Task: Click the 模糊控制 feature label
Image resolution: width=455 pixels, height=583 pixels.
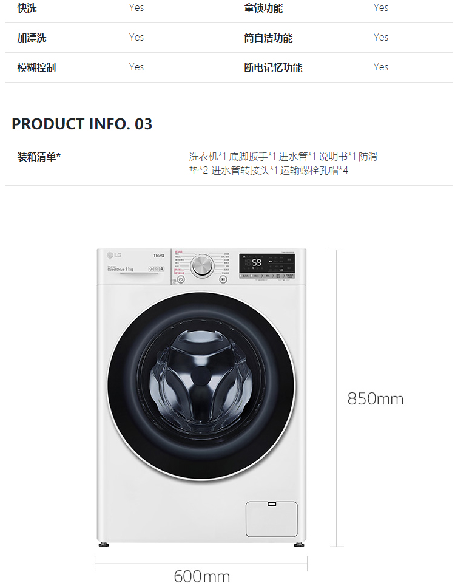Action: pos(36,67)
